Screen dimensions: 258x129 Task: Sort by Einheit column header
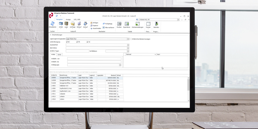point(119,75)
